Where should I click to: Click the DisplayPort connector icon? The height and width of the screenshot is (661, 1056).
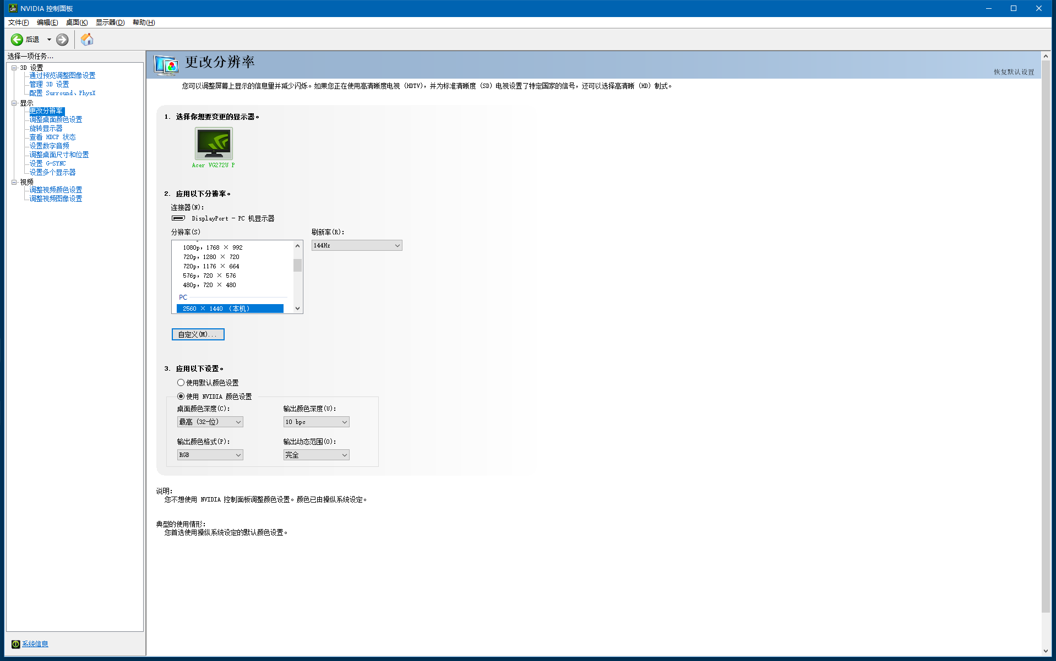[178, 218]
